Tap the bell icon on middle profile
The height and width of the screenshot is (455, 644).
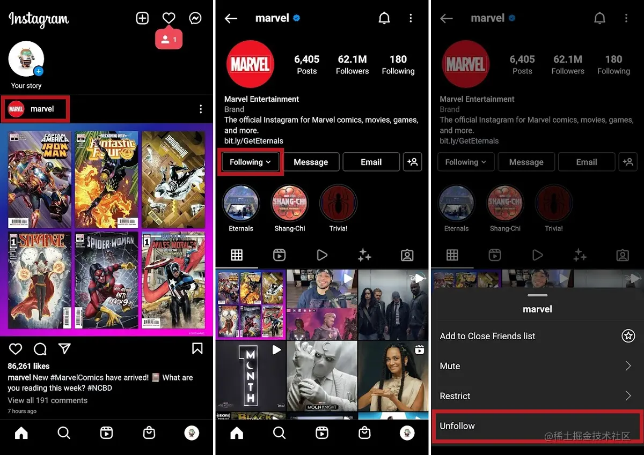click(384, 19)
